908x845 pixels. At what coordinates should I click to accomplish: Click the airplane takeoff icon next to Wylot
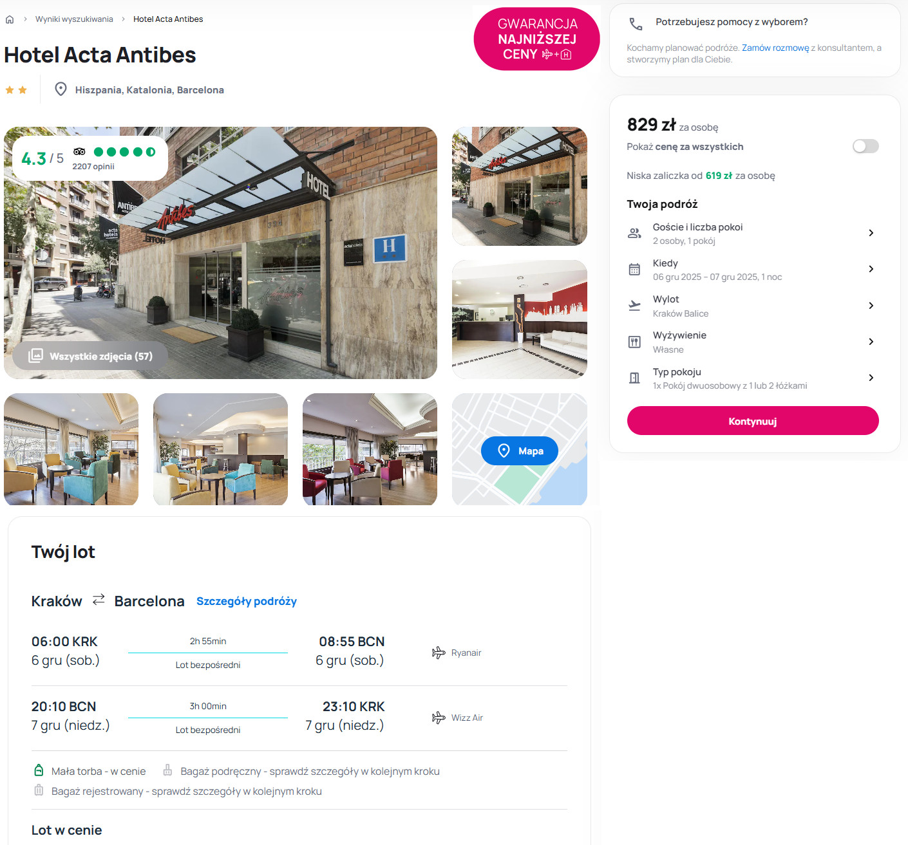[x=634, y=306]
